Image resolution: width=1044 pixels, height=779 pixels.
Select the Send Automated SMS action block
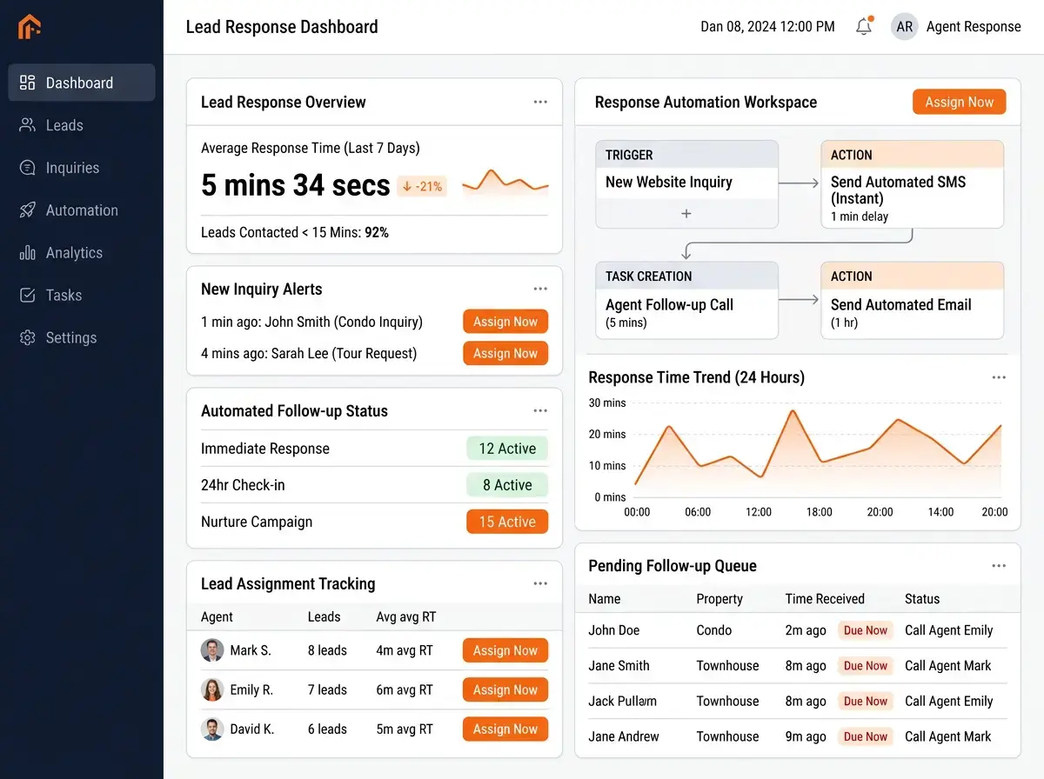(912, 184)
